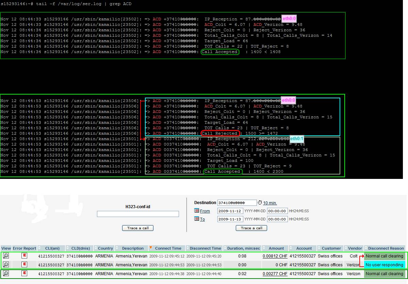Sort the table by Disconnect Time column
The width and height of the screenshot is (408, 284).
pos(206,248)
